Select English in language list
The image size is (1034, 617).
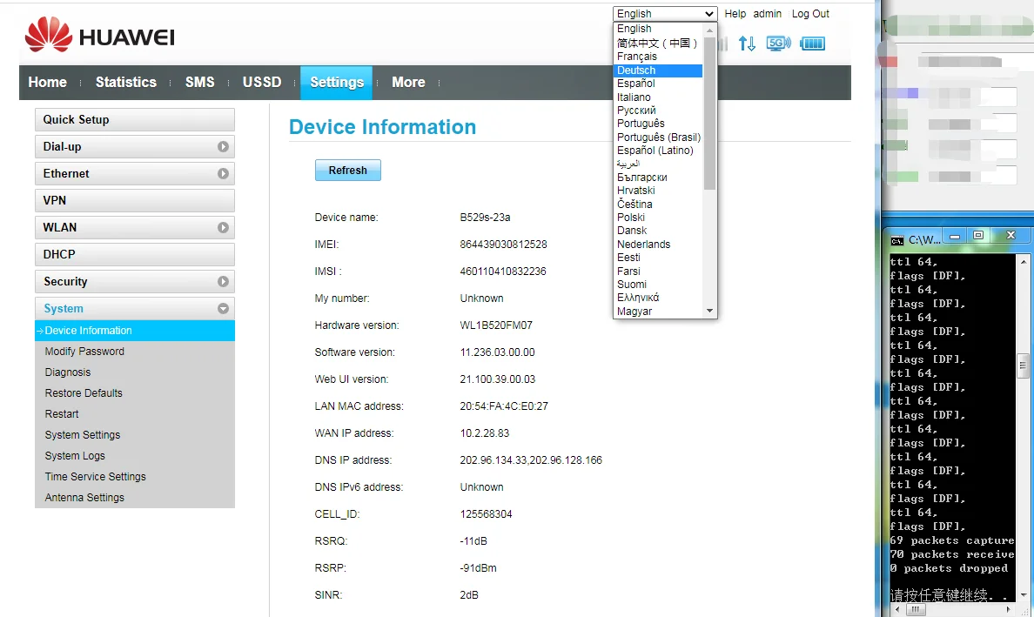658,29
